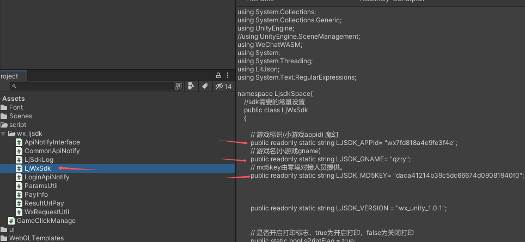Click the PayInfo script icon
525x242 pixels.
coord(19,195)
